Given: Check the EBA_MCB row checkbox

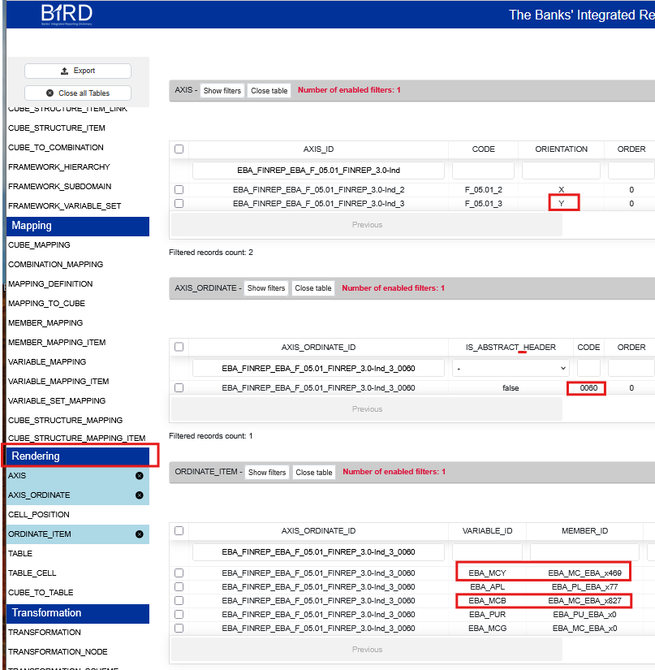Looking at the screenshot, I should [x=179, y=601].
